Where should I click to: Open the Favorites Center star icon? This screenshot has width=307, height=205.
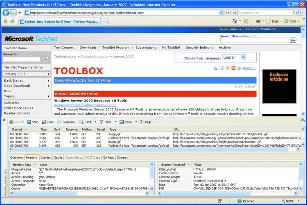(x=5, y=21)
